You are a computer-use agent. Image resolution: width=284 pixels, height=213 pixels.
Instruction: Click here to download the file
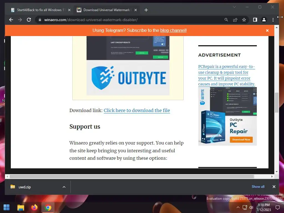[137, 110]
